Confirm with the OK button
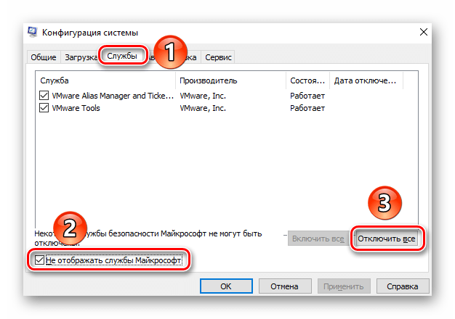 click(x=226, y=286)
